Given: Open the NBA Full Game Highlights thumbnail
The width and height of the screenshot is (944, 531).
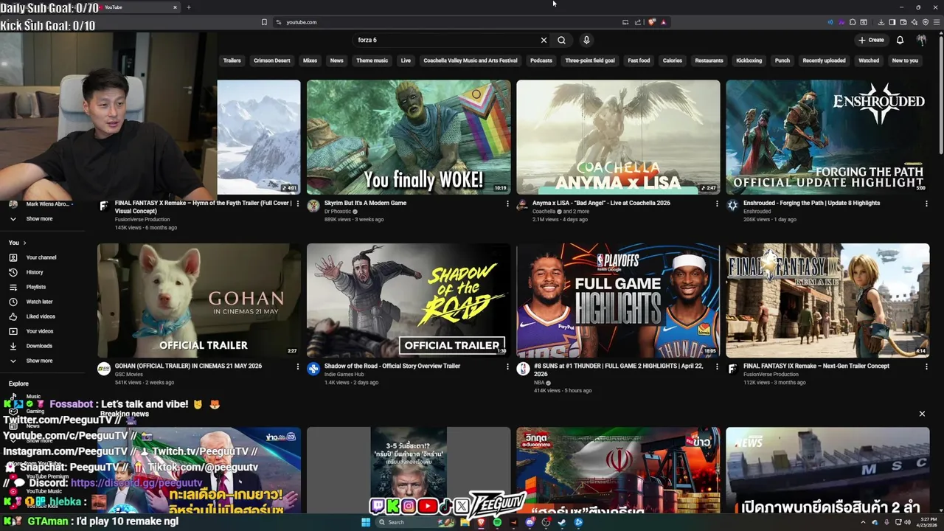Looking at the screenshot, I should click(x=618, y=300).
